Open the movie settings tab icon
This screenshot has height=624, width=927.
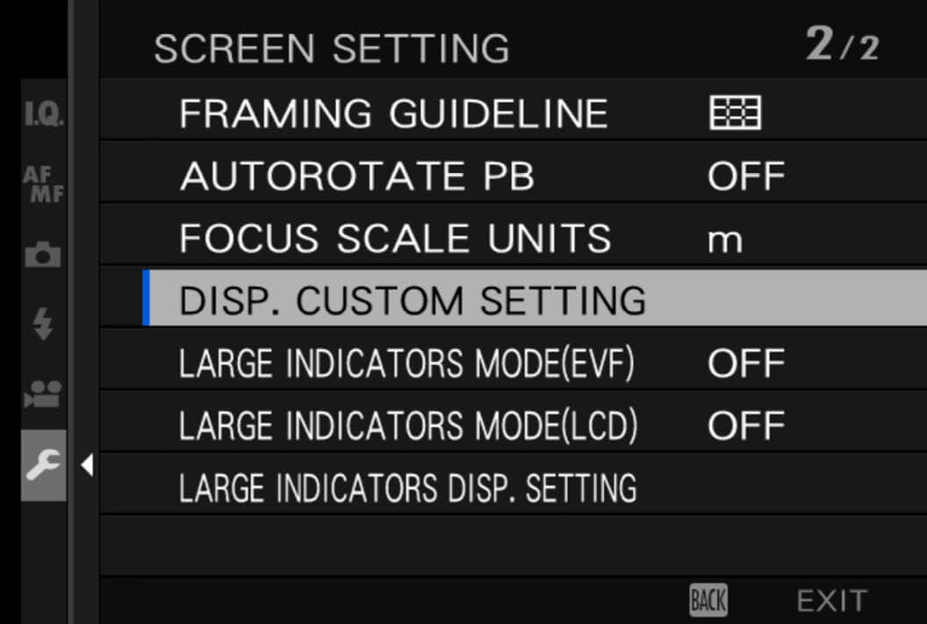coord(43,393)
